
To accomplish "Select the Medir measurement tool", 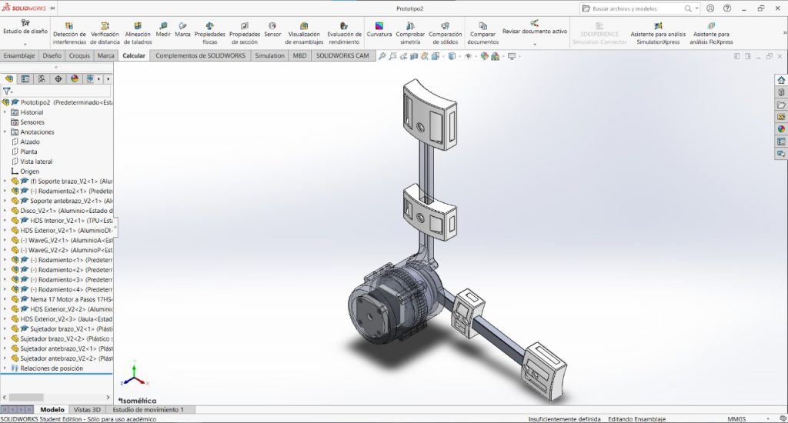I will [x=163, y=29].
